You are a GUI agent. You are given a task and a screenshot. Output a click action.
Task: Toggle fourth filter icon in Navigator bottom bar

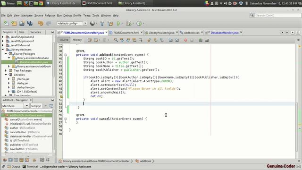click(21, 160)
